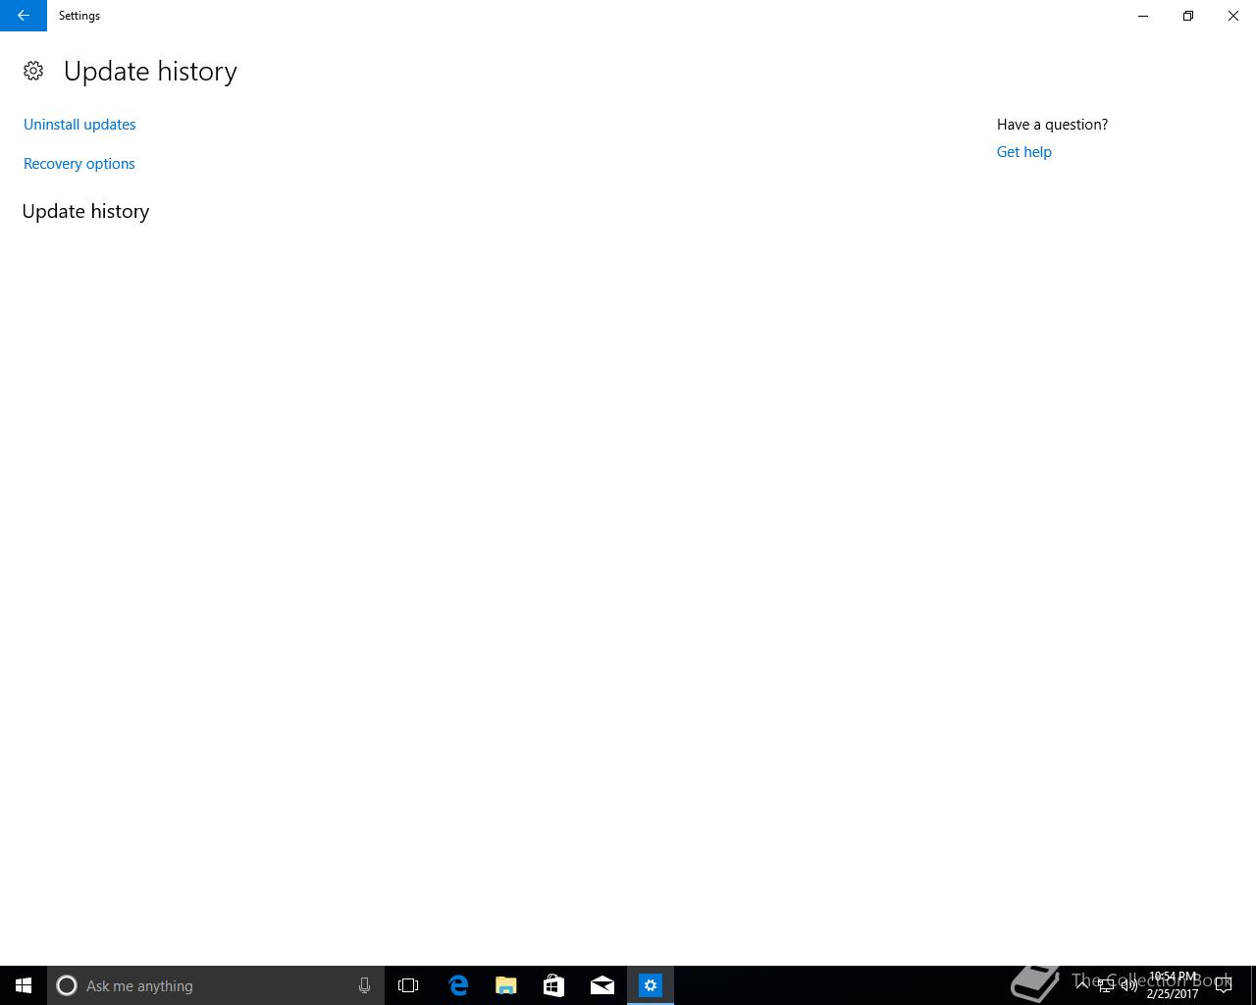Open Recovery options link
This screenshot has width=1256, height=1005.
click(x=79, y=164)
